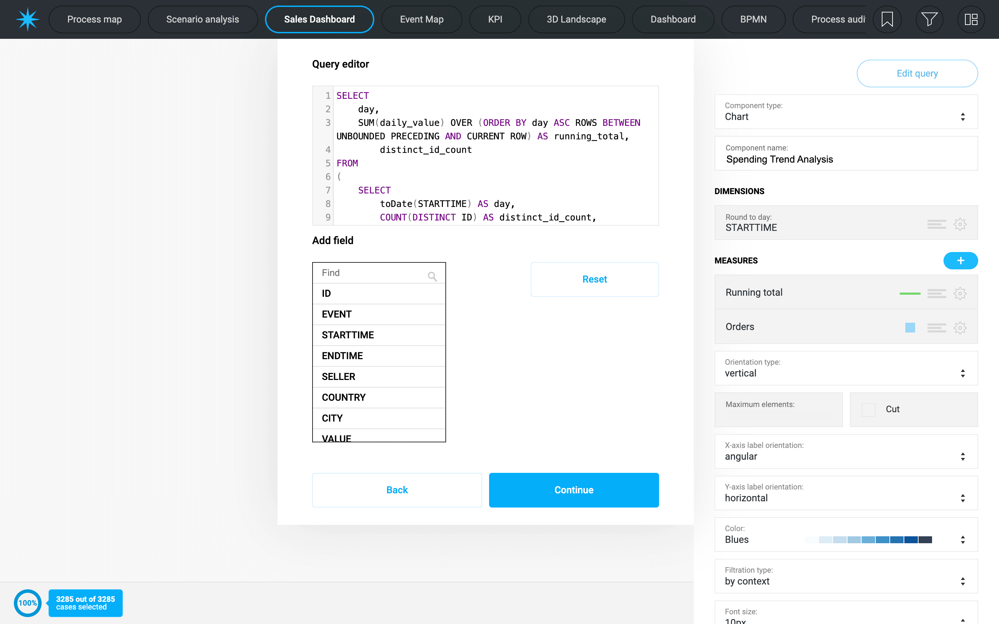Open the 3D Landscape tab
This screenshot has height=624, width=999.
[x=576, y=19]
